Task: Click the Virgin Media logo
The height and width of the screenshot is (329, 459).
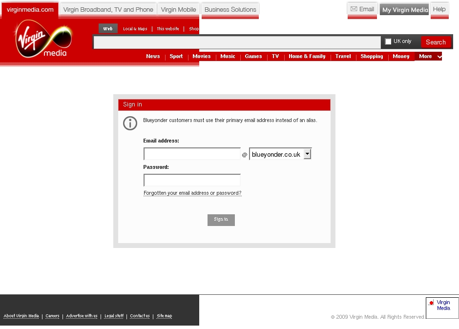Action: click(x=43, y=39)
